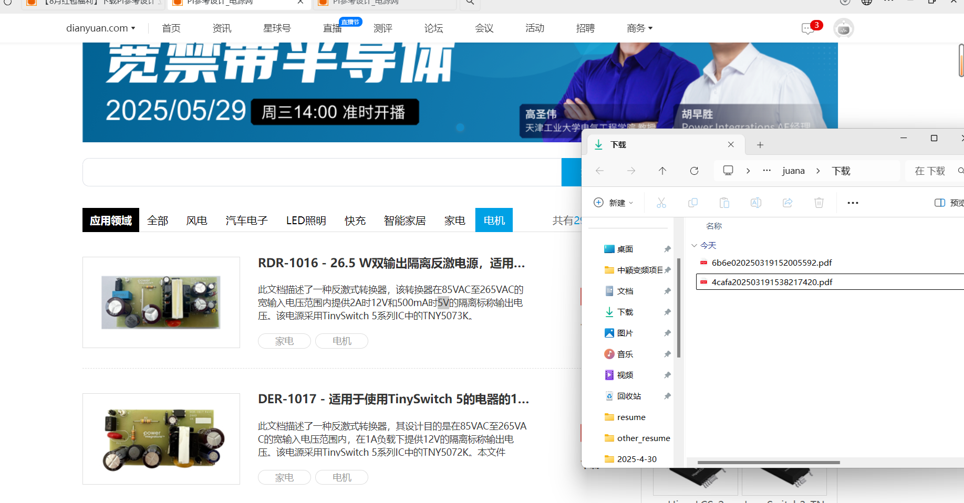This screenshot has height=503, width=964.
Task: Open the See more ellipsis in explorer toolbar
Action: 853,203
